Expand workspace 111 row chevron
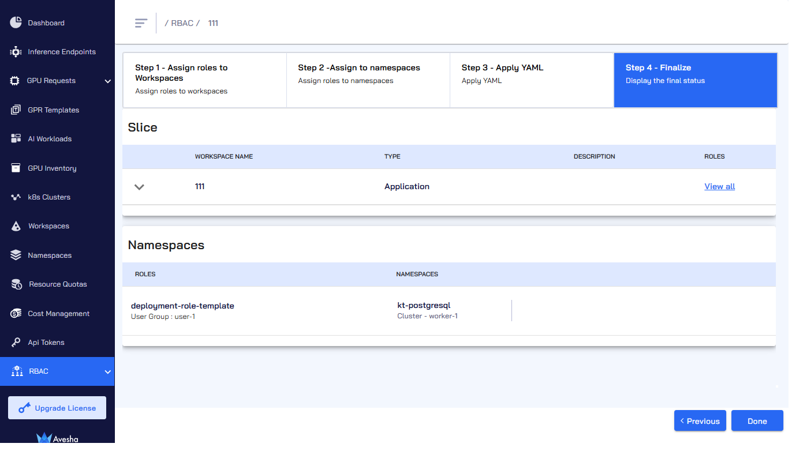 point(139,187)
